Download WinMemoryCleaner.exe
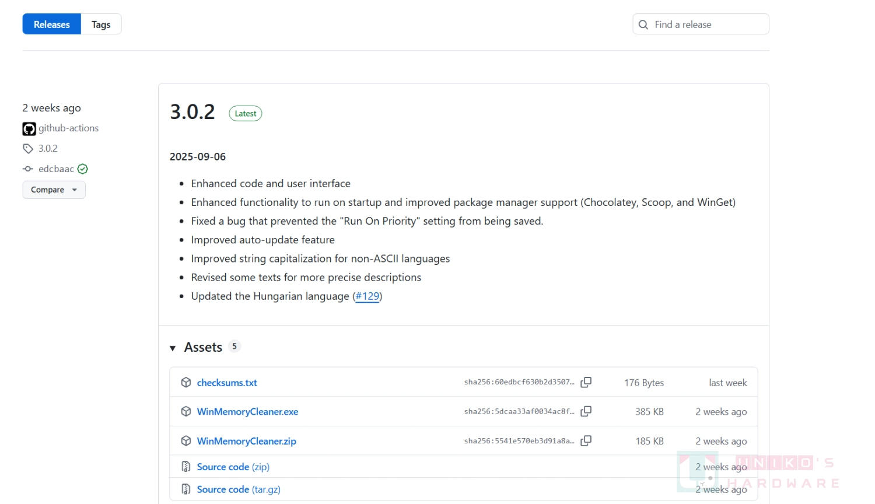 (247, 412)
